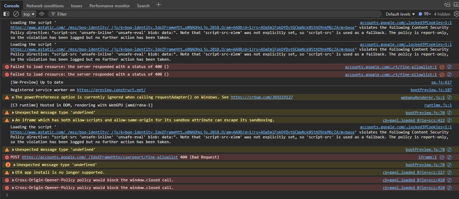459x199 pixels.
Task: Click error icon on POST 400 Bad Request row
Action: click(7, 157)
